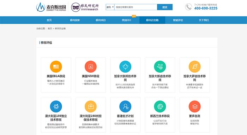
Task: Open the briefcase 澳大利亚190州担保 icon
Action: point(91,106)
